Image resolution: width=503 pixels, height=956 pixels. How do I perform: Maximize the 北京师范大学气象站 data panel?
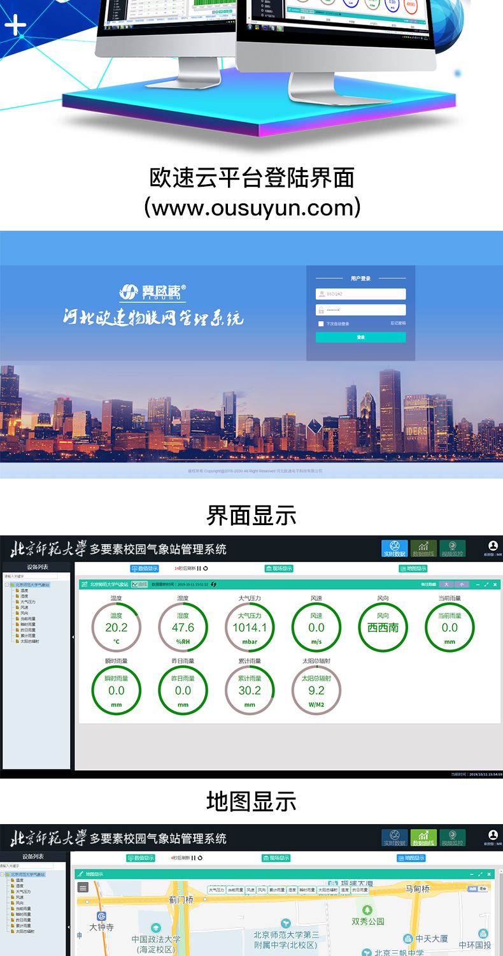pos(486,584)
